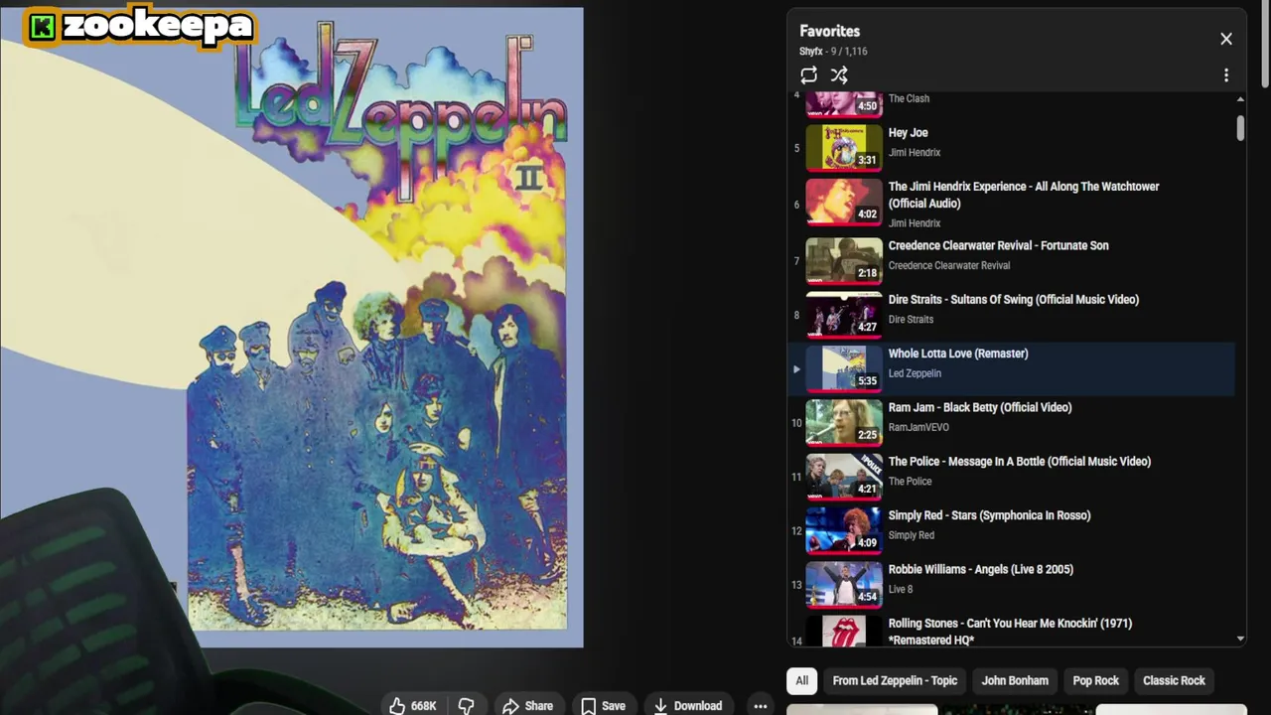Click Simply Red - Stars title
The height and width of the screenshot is (715, 1271).
pos(989,515)
